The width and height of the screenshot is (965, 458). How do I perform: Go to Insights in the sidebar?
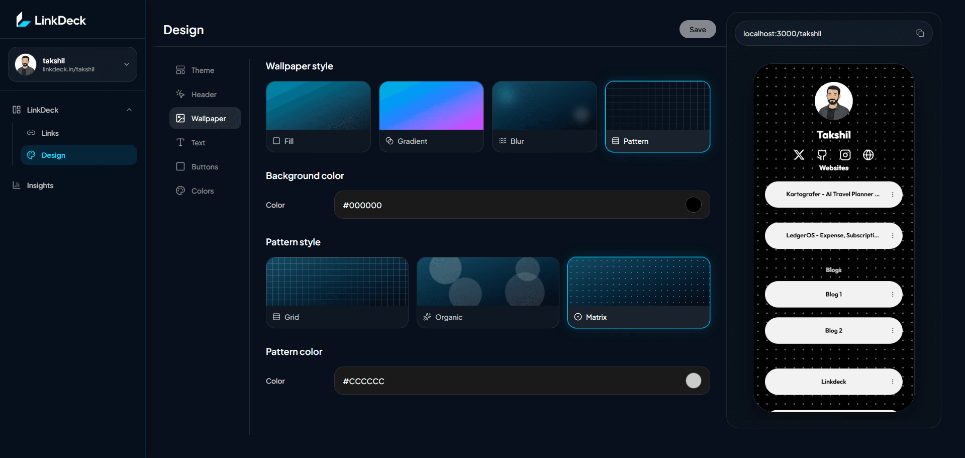72,185
